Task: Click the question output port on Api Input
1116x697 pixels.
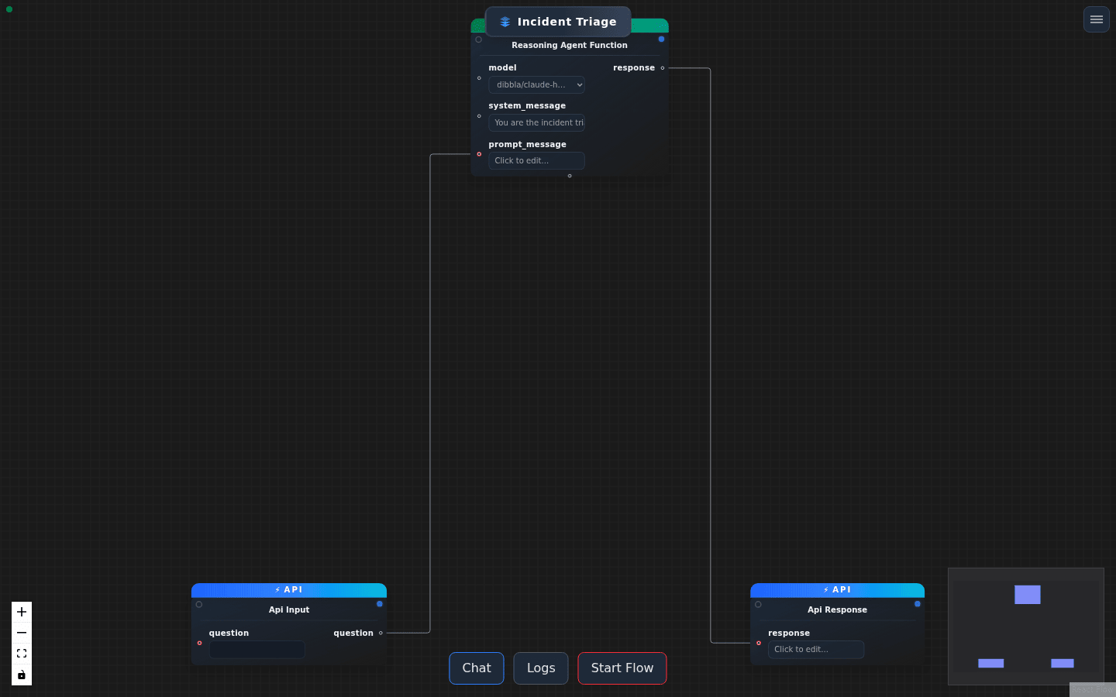Action: click(381, 633)
